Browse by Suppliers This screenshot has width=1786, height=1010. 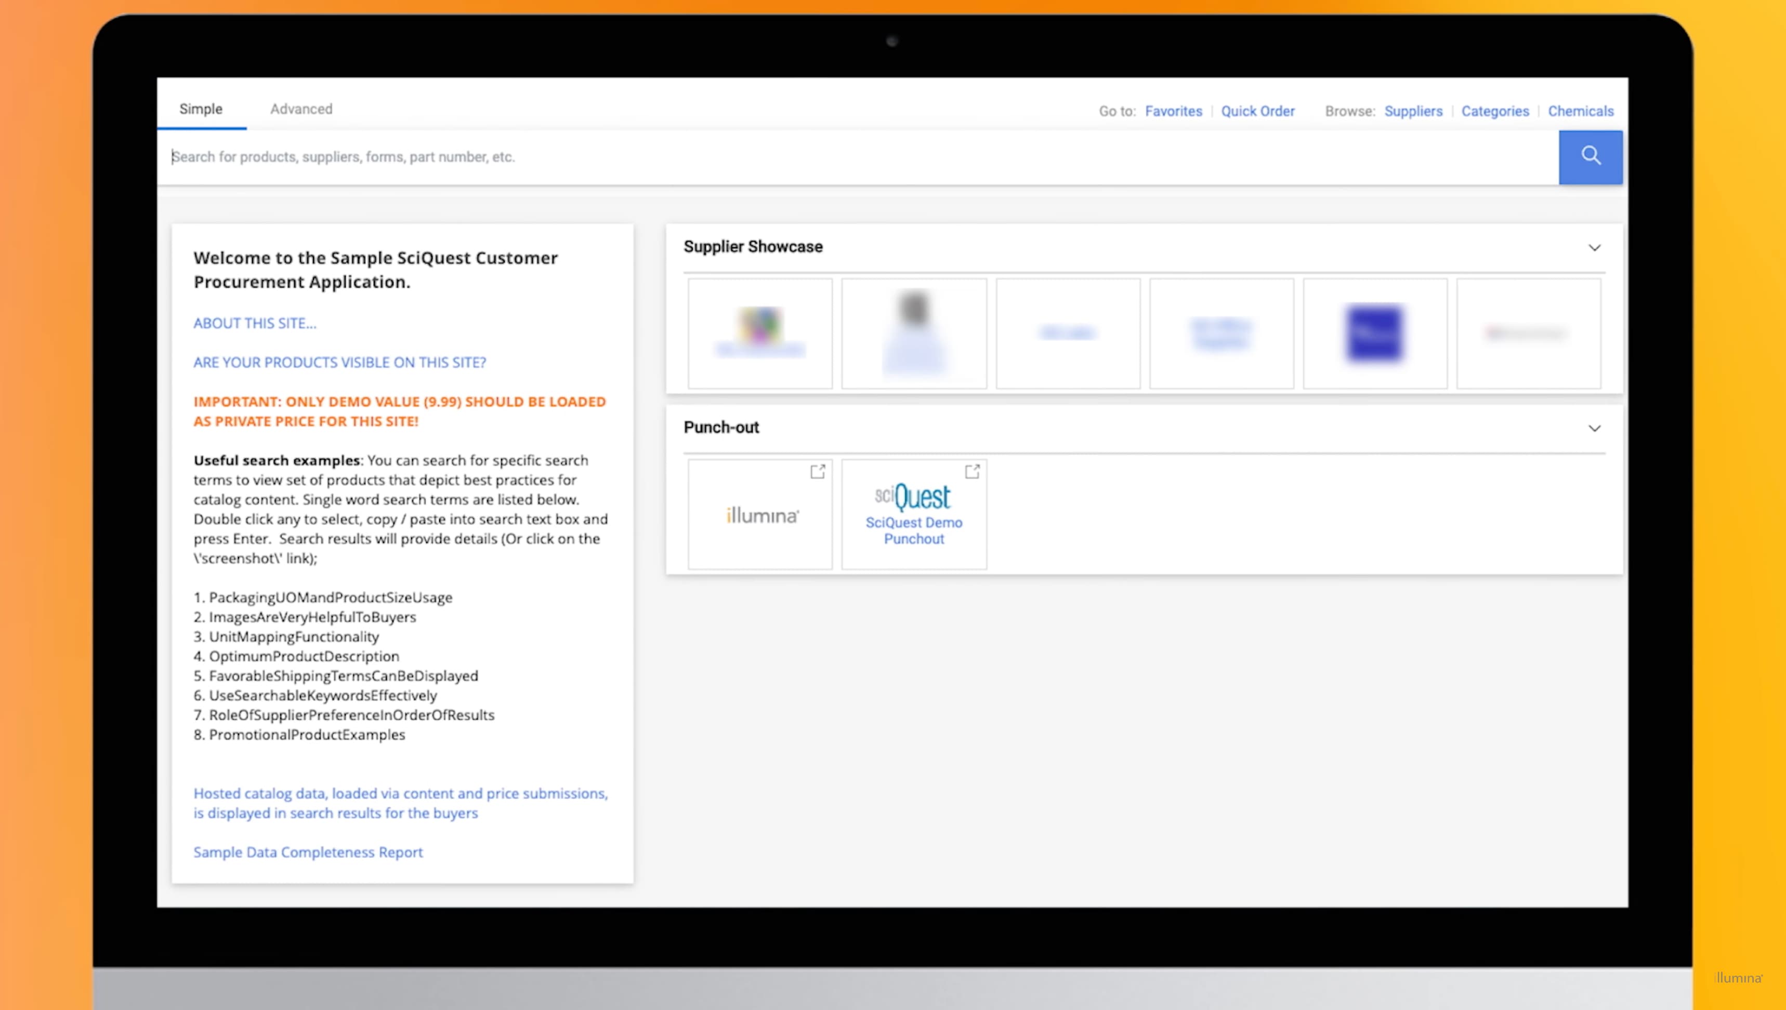[x=1413, y=111]
